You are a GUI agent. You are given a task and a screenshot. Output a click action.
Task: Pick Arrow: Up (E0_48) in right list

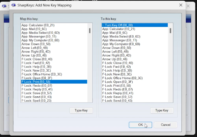115,59
